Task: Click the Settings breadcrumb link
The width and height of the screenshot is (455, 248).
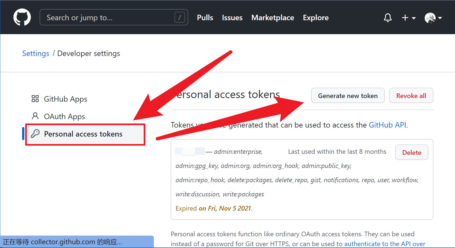Action: click(36, 54)
